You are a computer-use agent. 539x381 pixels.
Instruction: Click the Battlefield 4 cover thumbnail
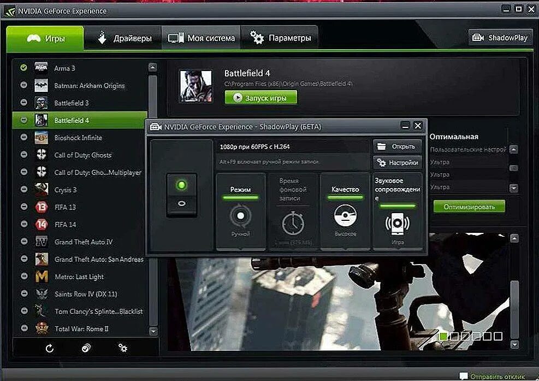click(196, 86)
